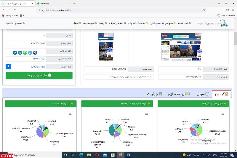Share results on Twitter
Image resolution: width=237 pixels, height=158 pixels.
(30, 53)
